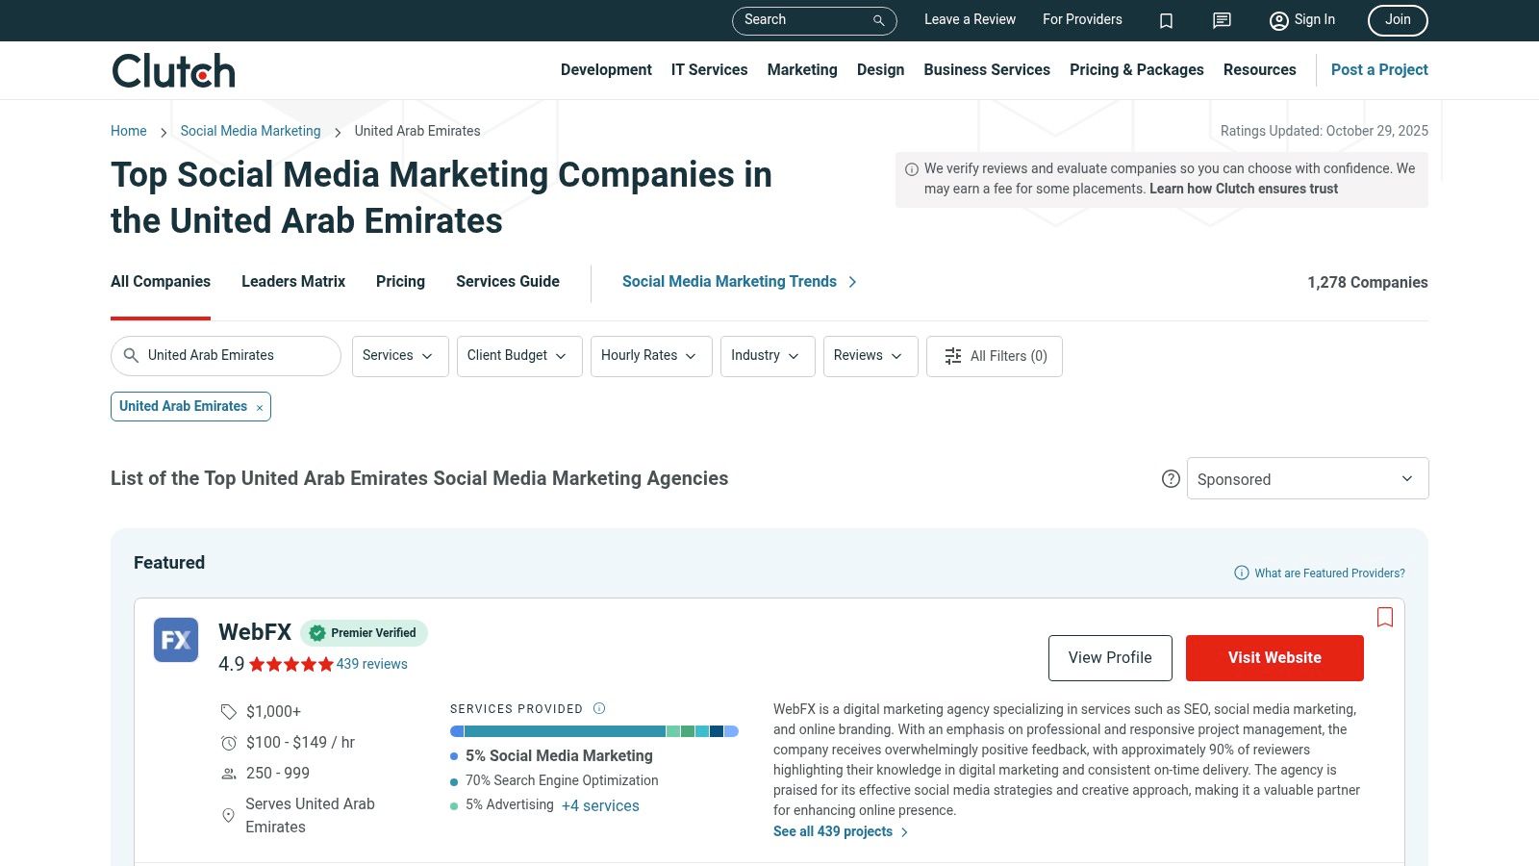This screenshot has height=866, width=1539.
Task: Click the WebFX services distribution bar
Action: tap(593, 731)
